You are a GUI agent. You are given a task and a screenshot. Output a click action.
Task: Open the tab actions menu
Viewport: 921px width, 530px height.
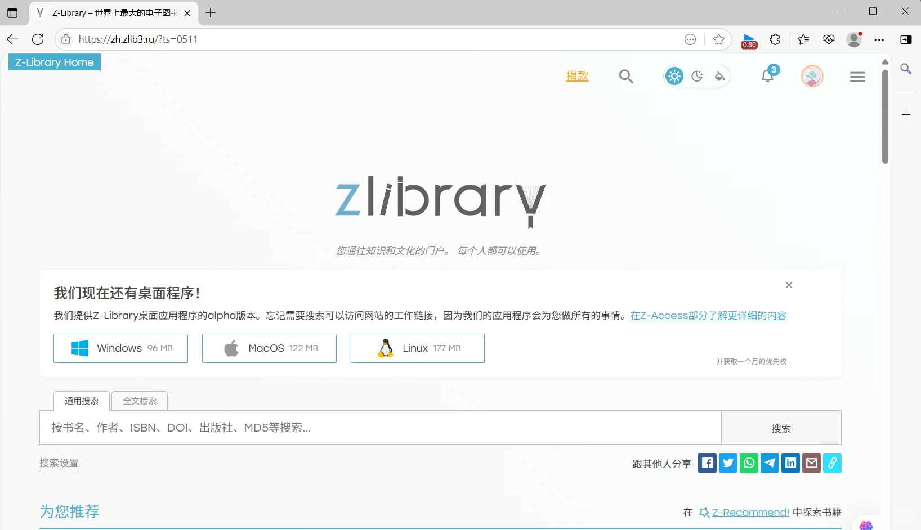pos(12,12)
